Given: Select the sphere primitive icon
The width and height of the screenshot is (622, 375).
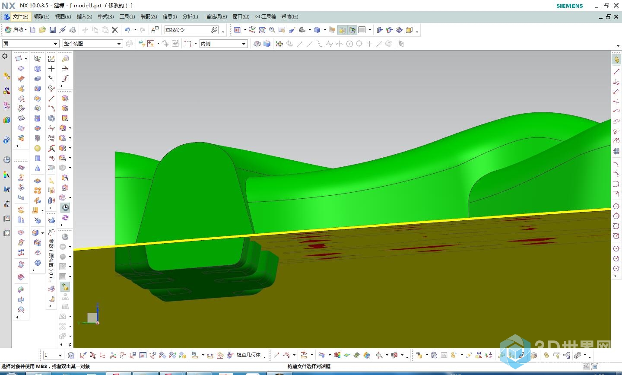Looking at the screenshot, I should 38,148.
